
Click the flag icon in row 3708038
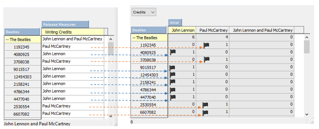pyautogui.click(x=206, y=59)
